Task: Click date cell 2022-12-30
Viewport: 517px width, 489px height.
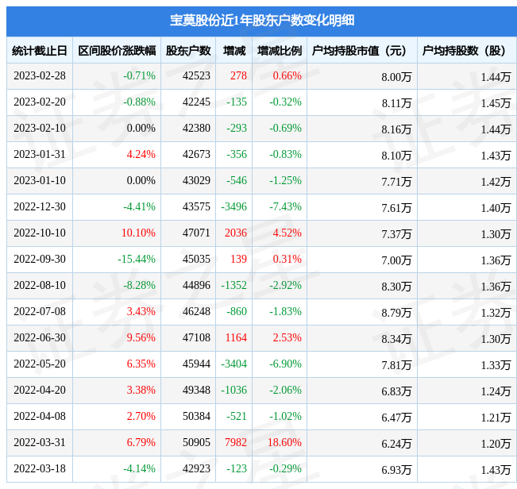Action: (40, 206)
